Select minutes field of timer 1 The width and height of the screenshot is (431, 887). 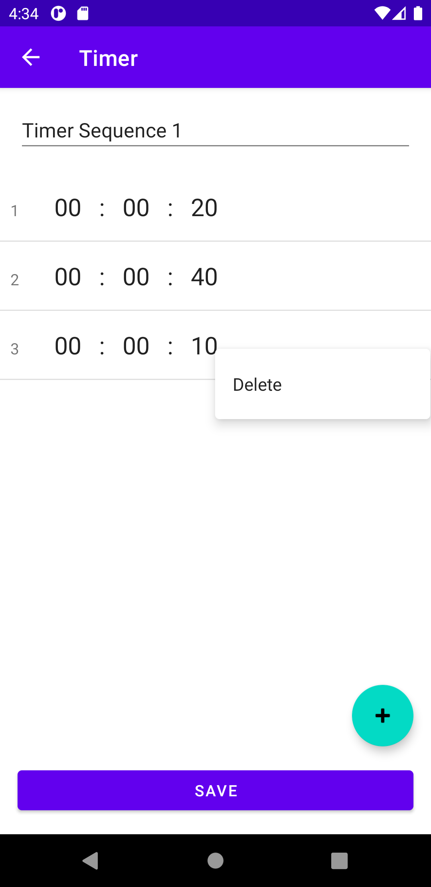136,208
